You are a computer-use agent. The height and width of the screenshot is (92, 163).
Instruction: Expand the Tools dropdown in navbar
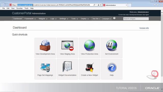point(74,19)
